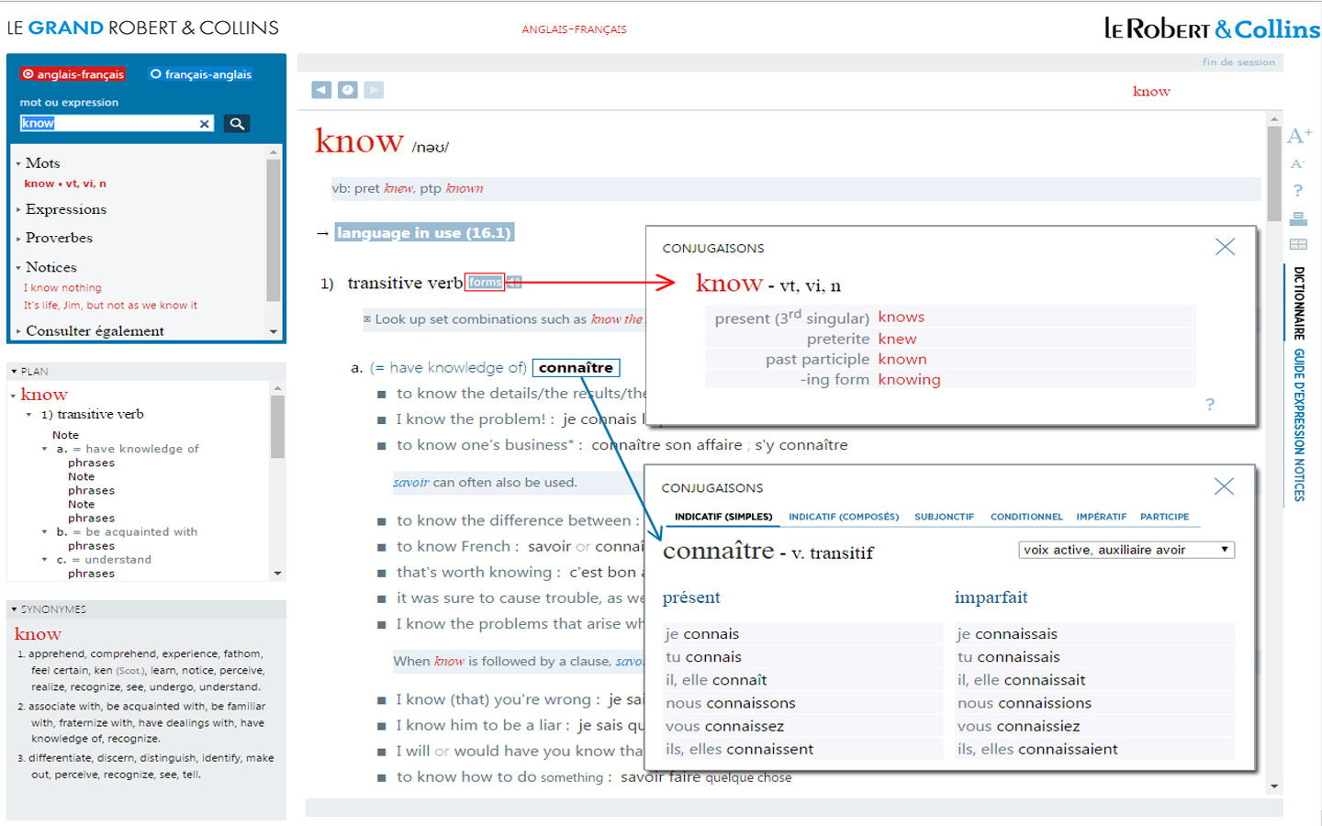Click the 'forms' button by transitive verb

point(485,283)
